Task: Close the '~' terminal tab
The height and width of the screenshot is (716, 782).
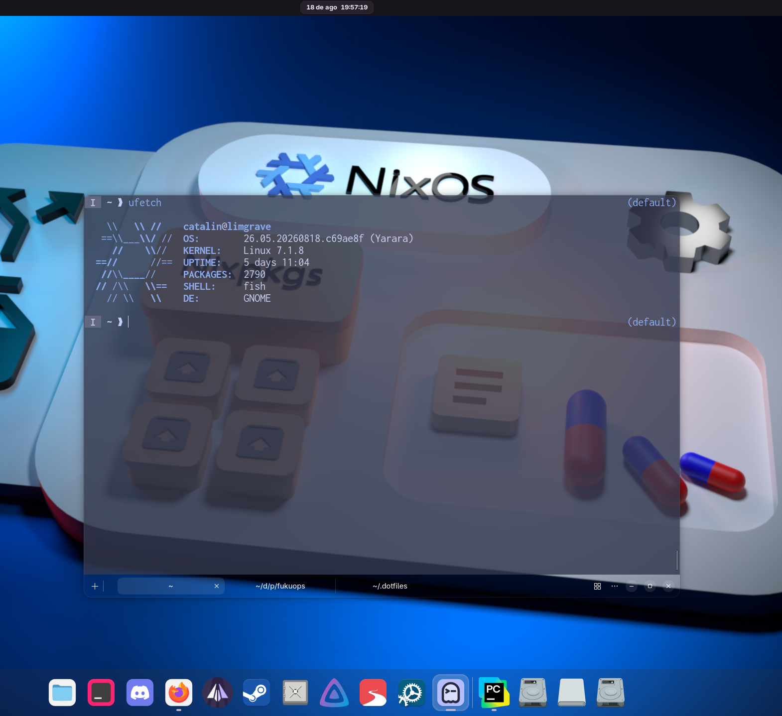Action: coord(217,586)
